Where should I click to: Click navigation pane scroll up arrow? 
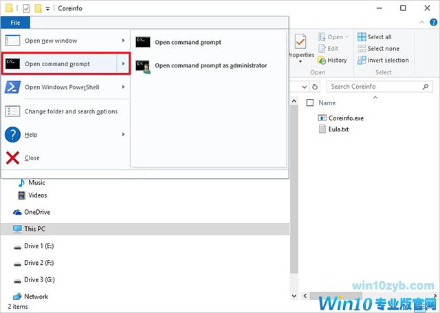coord(294,100)
